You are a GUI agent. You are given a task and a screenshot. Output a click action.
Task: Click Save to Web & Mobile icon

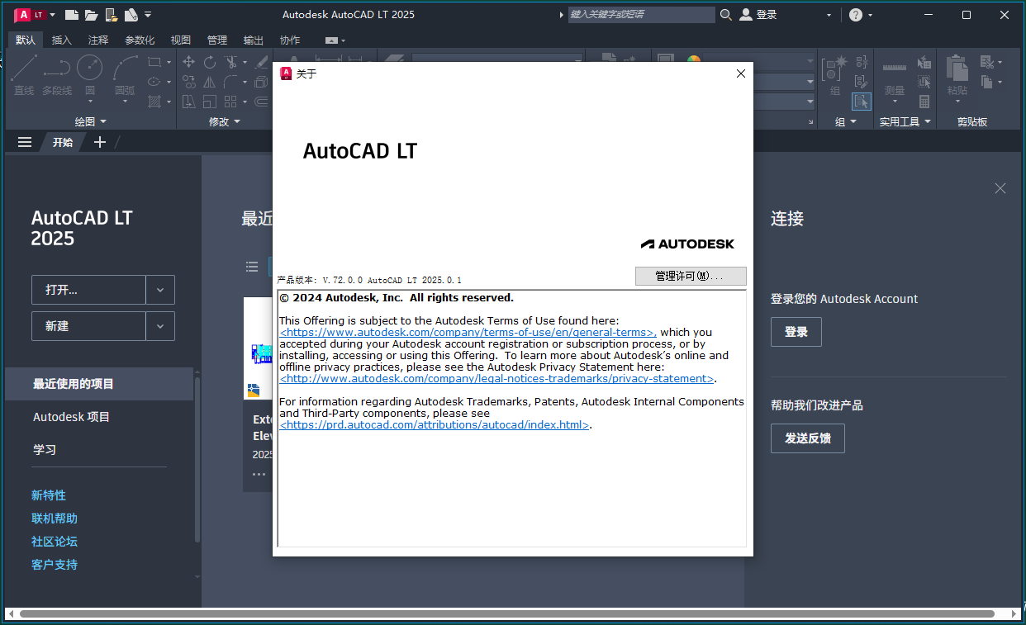pos(131,15)
